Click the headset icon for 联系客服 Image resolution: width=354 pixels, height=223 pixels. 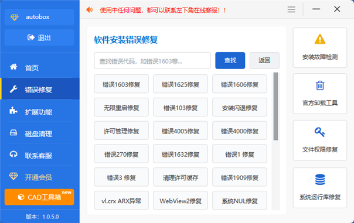click(13, 155)
